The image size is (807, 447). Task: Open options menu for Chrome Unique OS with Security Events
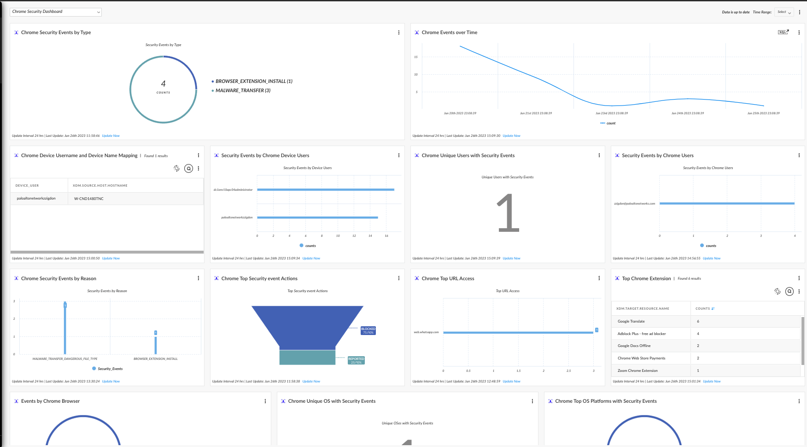532,401
